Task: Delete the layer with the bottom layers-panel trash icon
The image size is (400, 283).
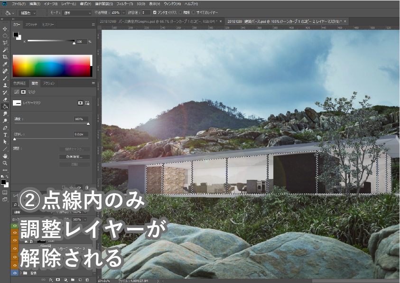Action: point(87,280)
